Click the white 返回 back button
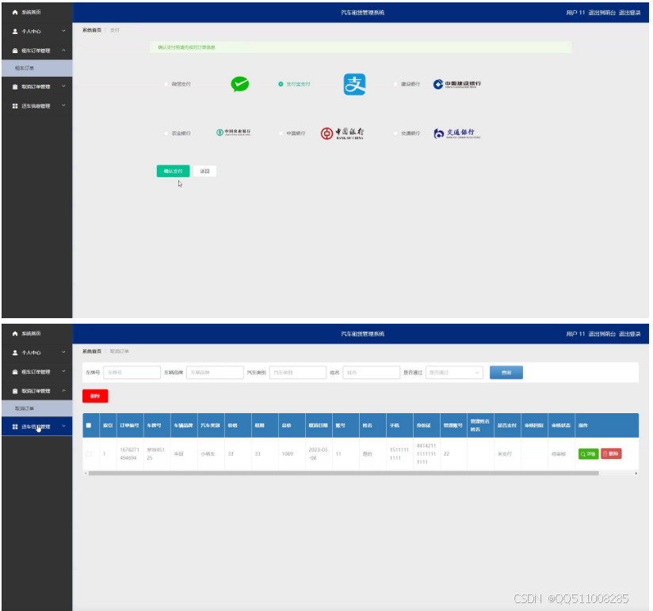Image resolution: width=653 pixels, height=611 pixels. click(204, 171)
